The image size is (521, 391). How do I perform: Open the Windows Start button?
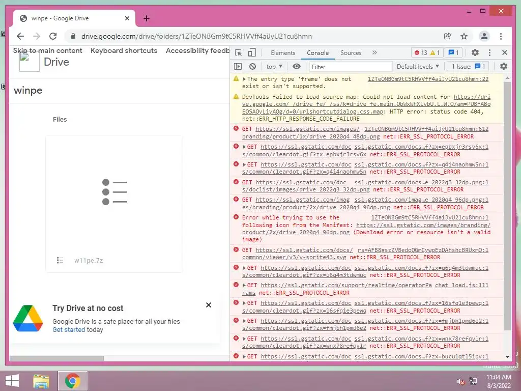(12, 381)
